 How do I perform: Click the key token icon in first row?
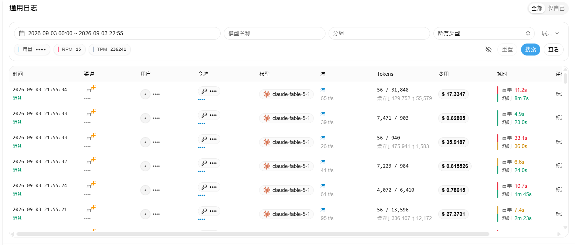(x=204, y=91)
